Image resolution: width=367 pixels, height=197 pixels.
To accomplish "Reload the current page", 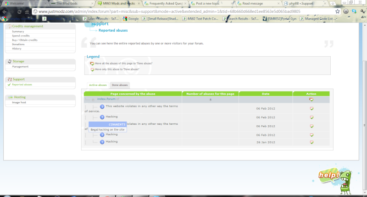I will tap(19, 11).
